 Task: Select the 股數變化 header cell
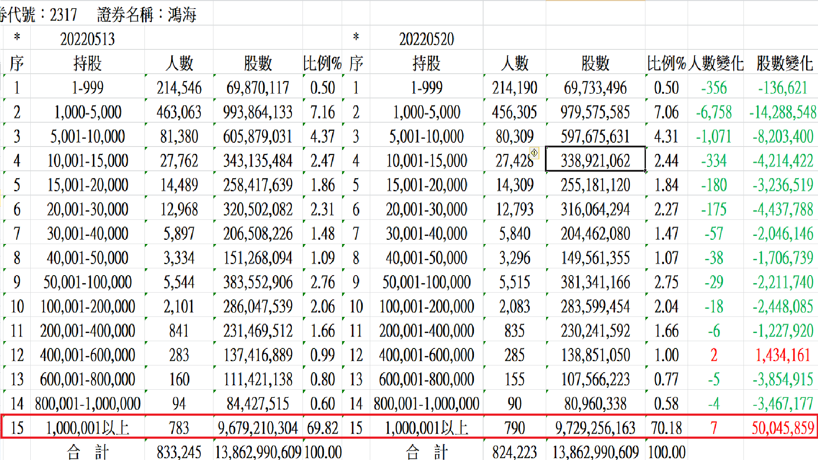pos(784,63)
